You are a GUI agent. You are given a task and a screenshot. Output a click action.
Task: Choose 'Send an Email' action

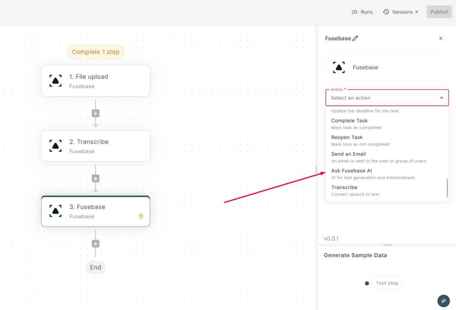point(387,157)
